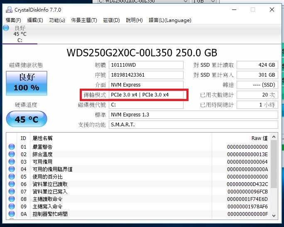Close the CrystalDiskInfo window

pyautogui.click(x=272, y=10)
